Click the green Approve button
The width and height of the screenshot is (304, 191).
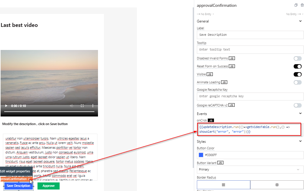[48, 186]
